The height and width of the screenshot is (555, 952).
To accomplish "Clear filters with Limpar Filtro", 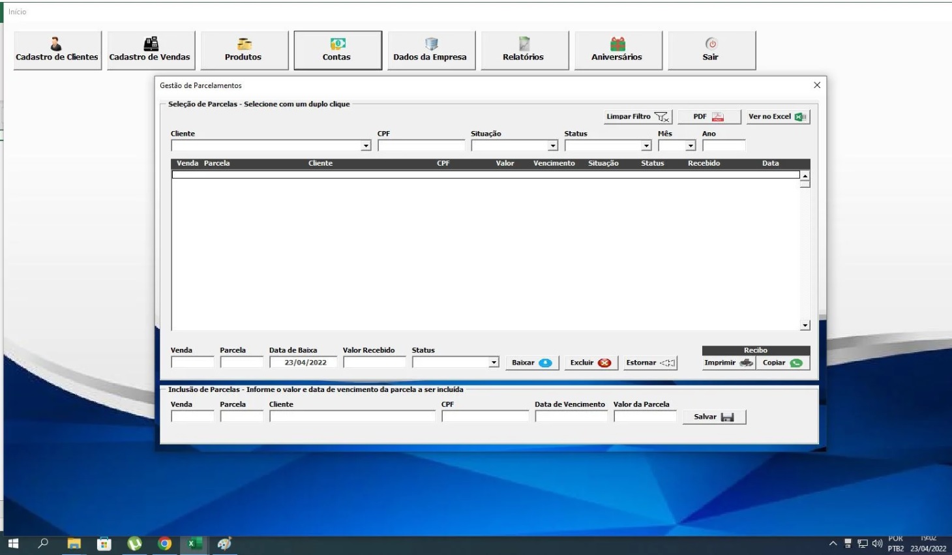I will coord(638,117).
